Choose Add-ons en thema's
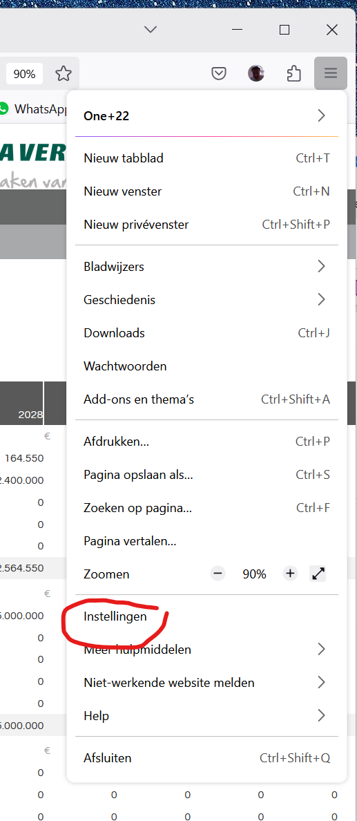The image size is (357, 821). [206, 399]
